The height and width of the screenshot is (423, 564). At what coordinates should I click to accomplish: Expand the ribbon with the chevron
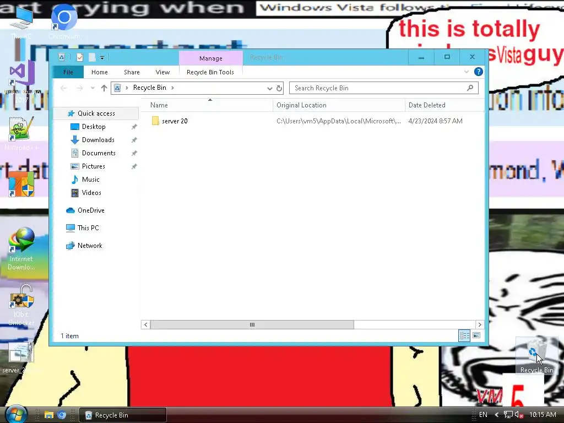[x=467, y=72]
